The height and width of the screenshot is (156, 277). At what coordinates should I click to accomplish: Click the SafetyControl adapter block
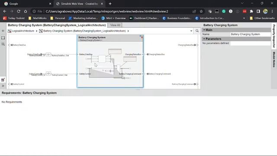point(48,73)
